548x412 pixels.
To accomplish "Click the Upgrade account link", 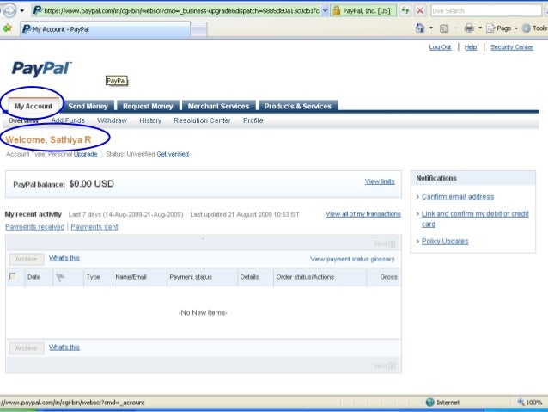I will click(86, 154).
